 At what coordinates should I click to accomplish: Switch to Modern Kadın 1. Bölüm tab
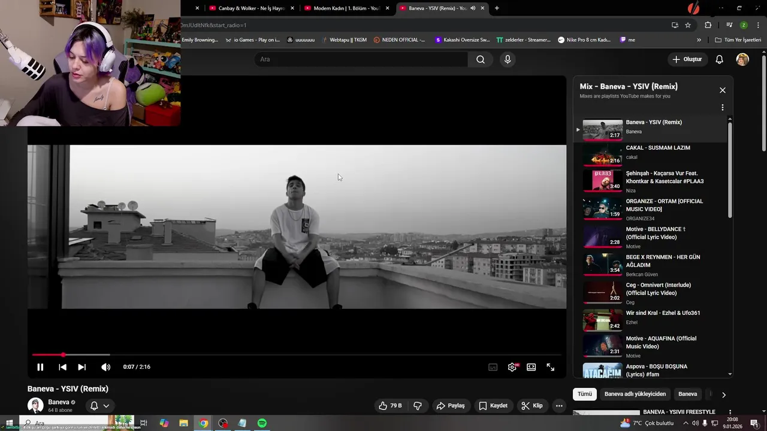pyautogui.click(x=347, y=8)
